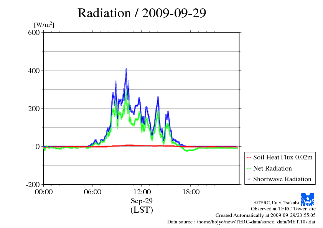This screenshot has height=228, width=323.
Task: Click the 00:00 x-axis label
Action: (x=44, y=192)
